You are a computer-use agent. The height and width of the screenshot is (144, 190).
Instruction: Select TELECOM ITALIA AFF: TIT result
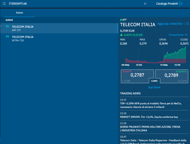pos(23,28)
